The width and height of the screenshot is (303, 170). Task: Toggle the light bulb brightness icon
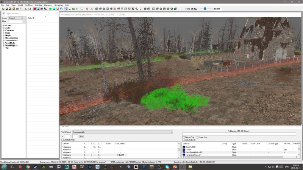coord(66,9)
